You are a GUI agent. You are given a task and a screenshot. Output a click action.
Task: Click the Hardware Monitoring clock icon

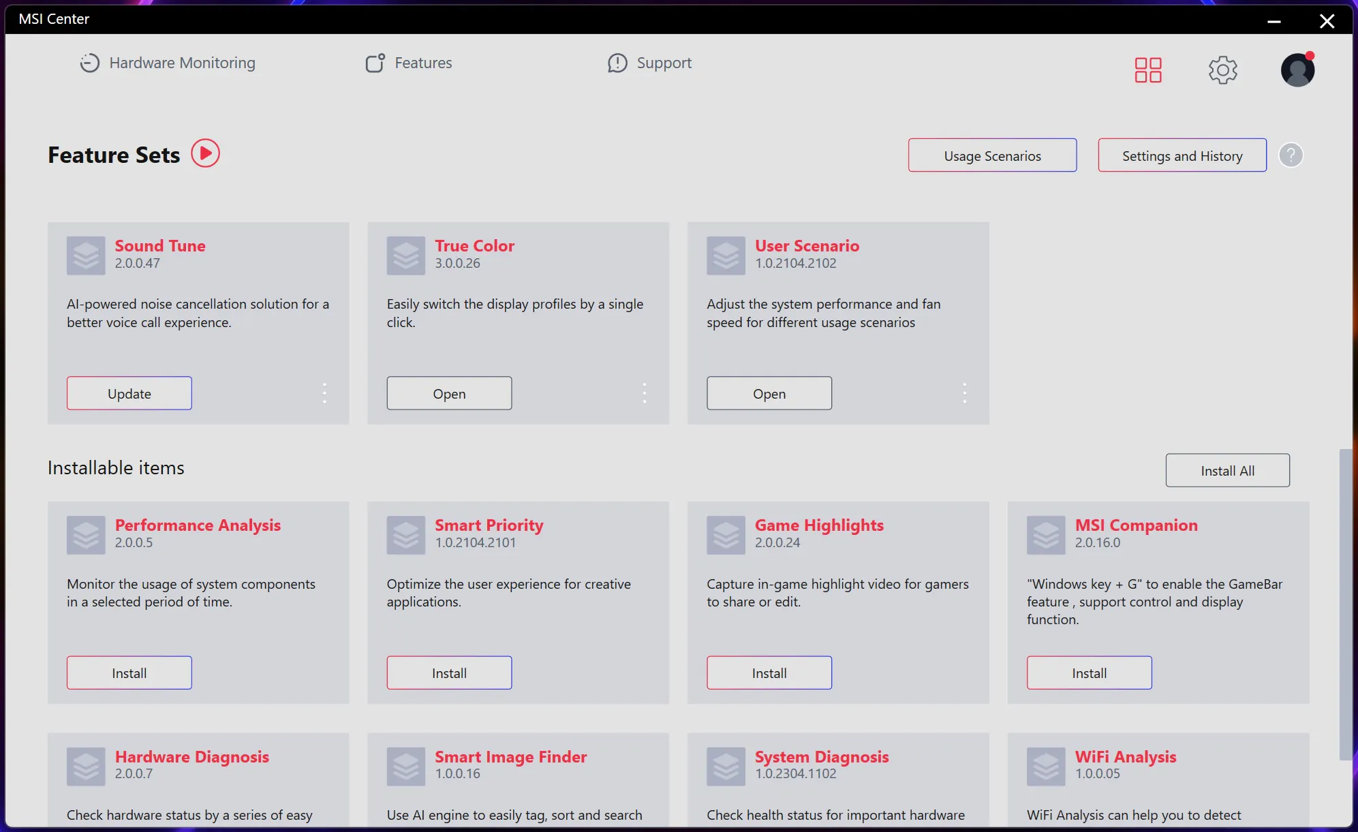coord(89,63)
